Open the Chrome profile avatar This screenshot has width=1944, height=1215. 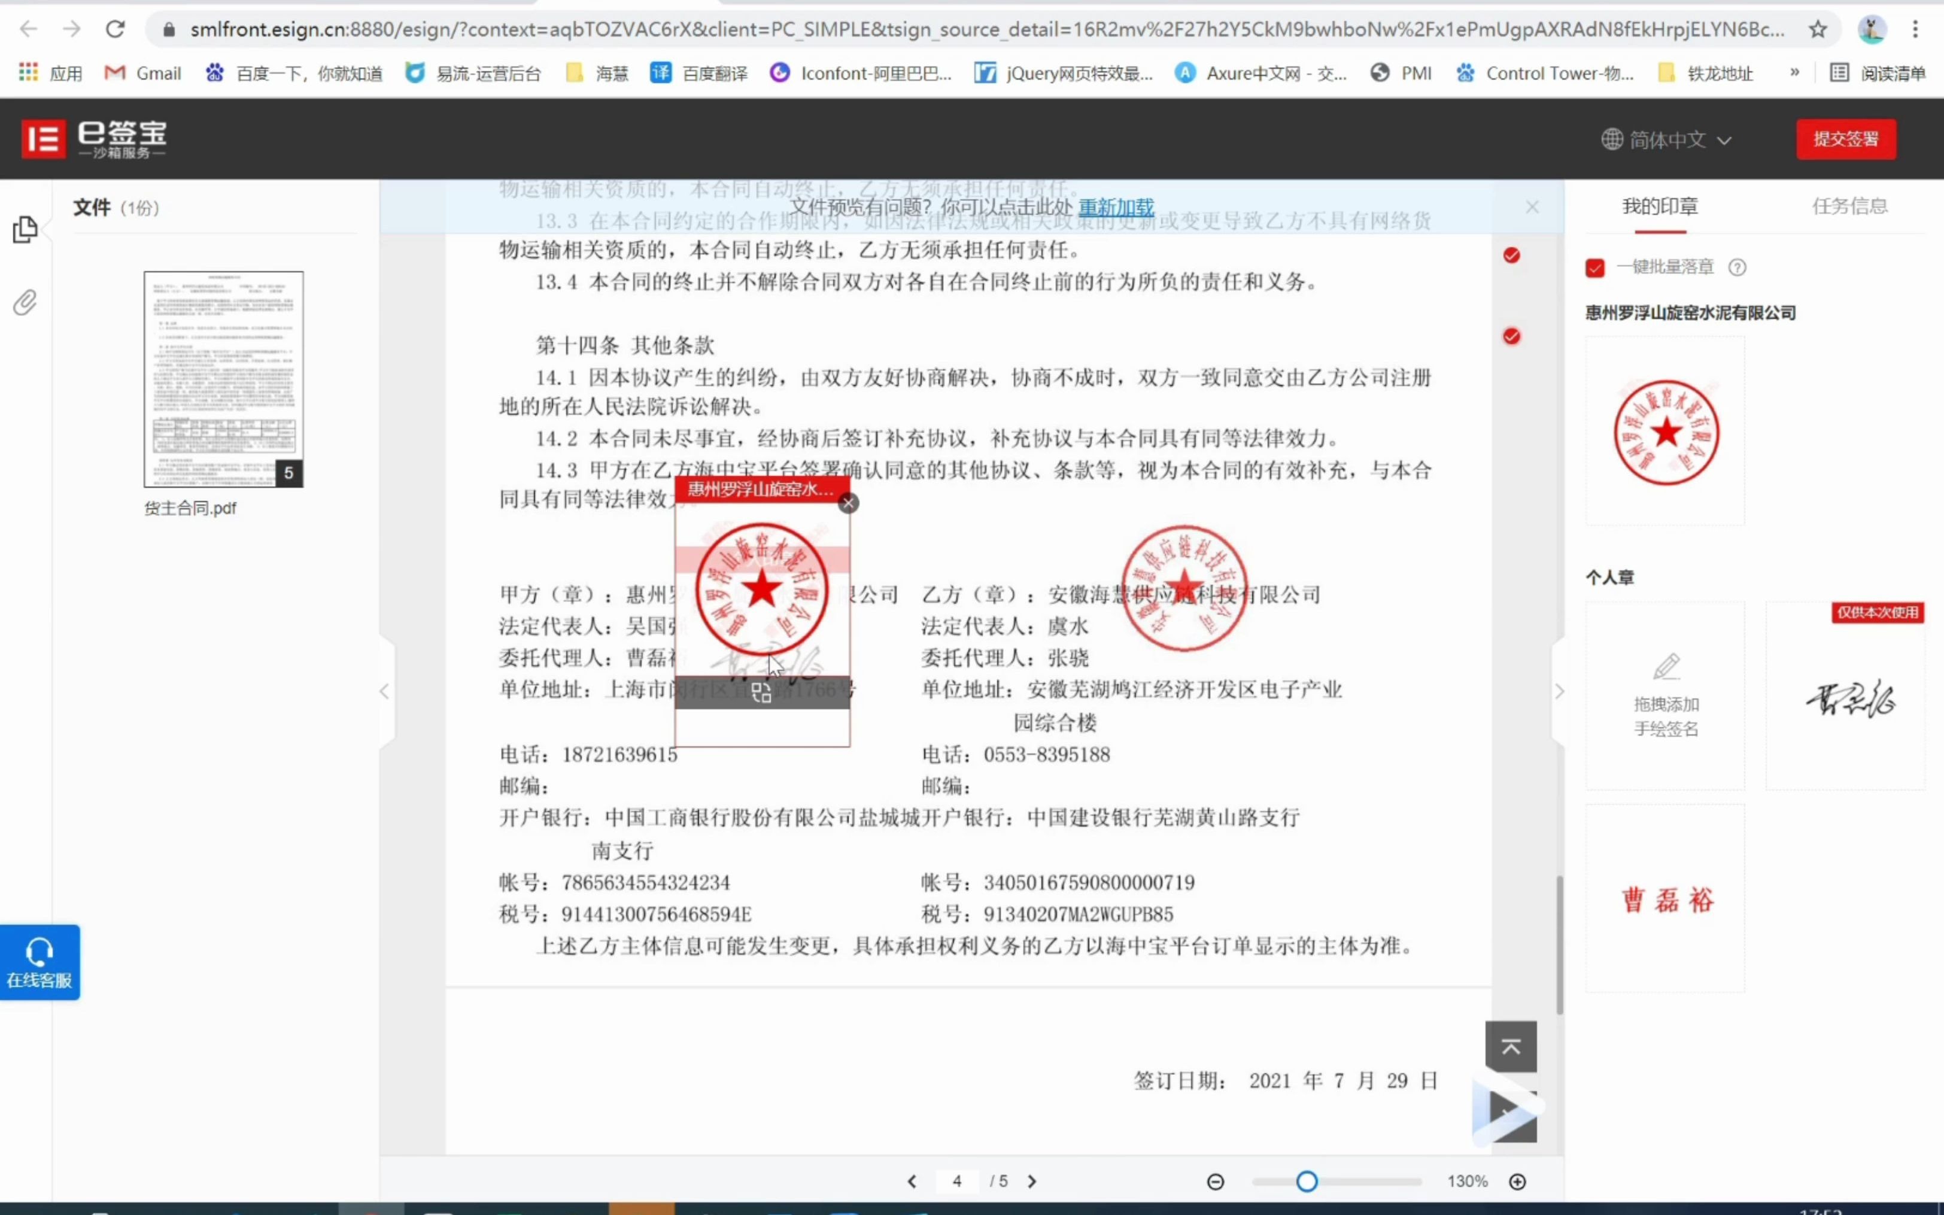(1872, 30)
